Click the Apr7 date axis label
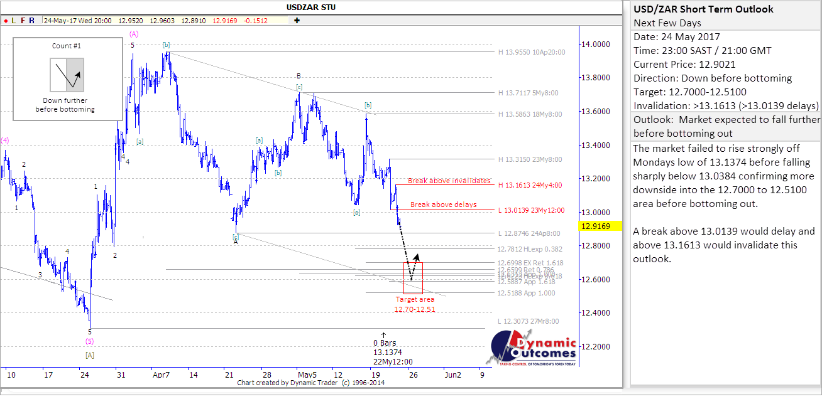The width and height of the screenshot is (822, 404). [x=162, y=375]
